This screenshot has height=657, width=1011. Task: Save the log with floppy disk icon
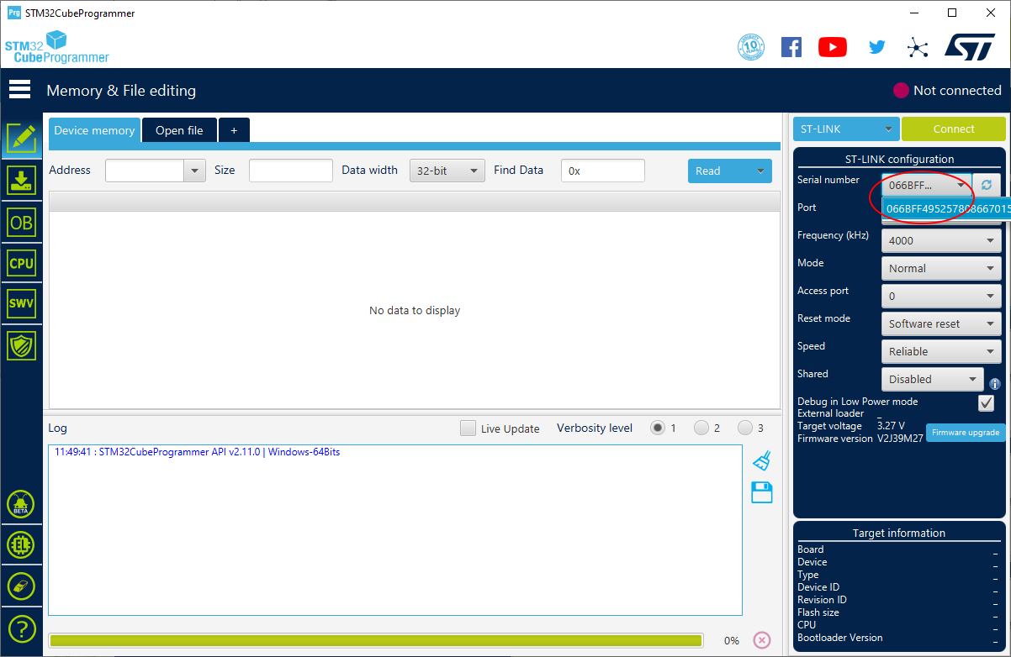(x=762, y=492)
